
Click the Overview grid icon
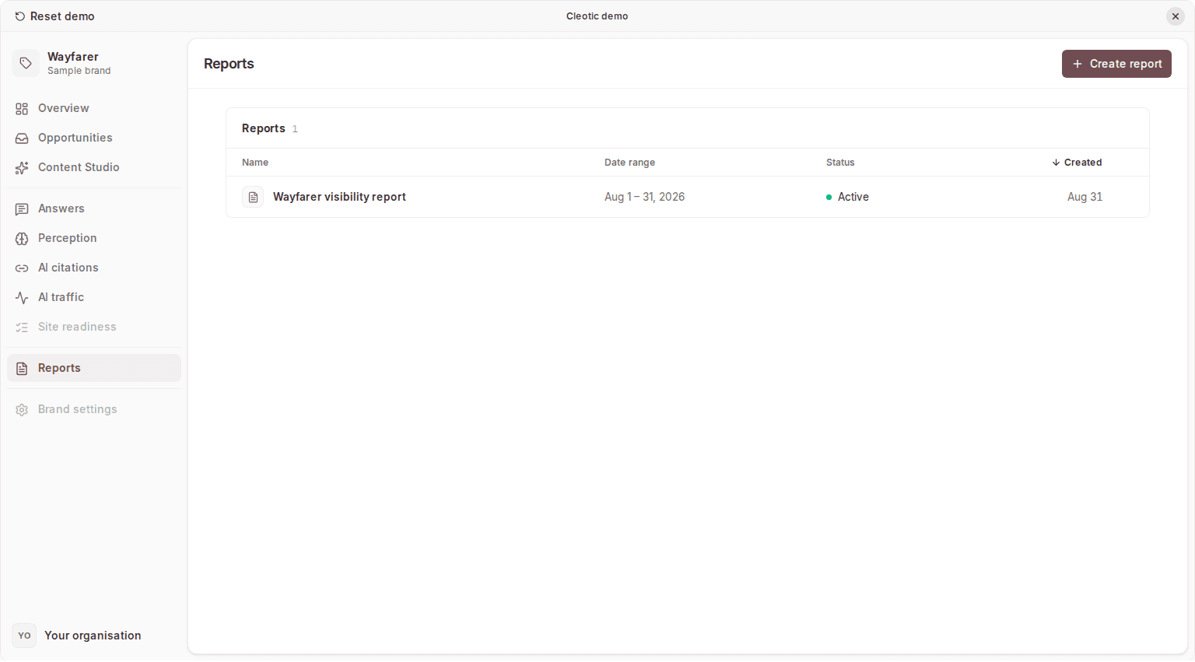click(22, 109)
